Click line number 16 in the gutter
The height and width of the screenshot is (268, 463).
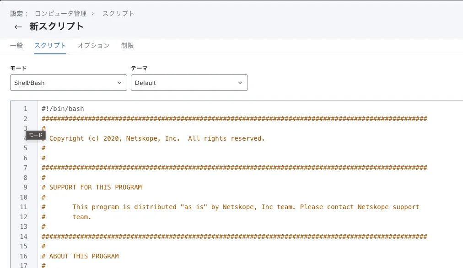[x=24, y=256]
